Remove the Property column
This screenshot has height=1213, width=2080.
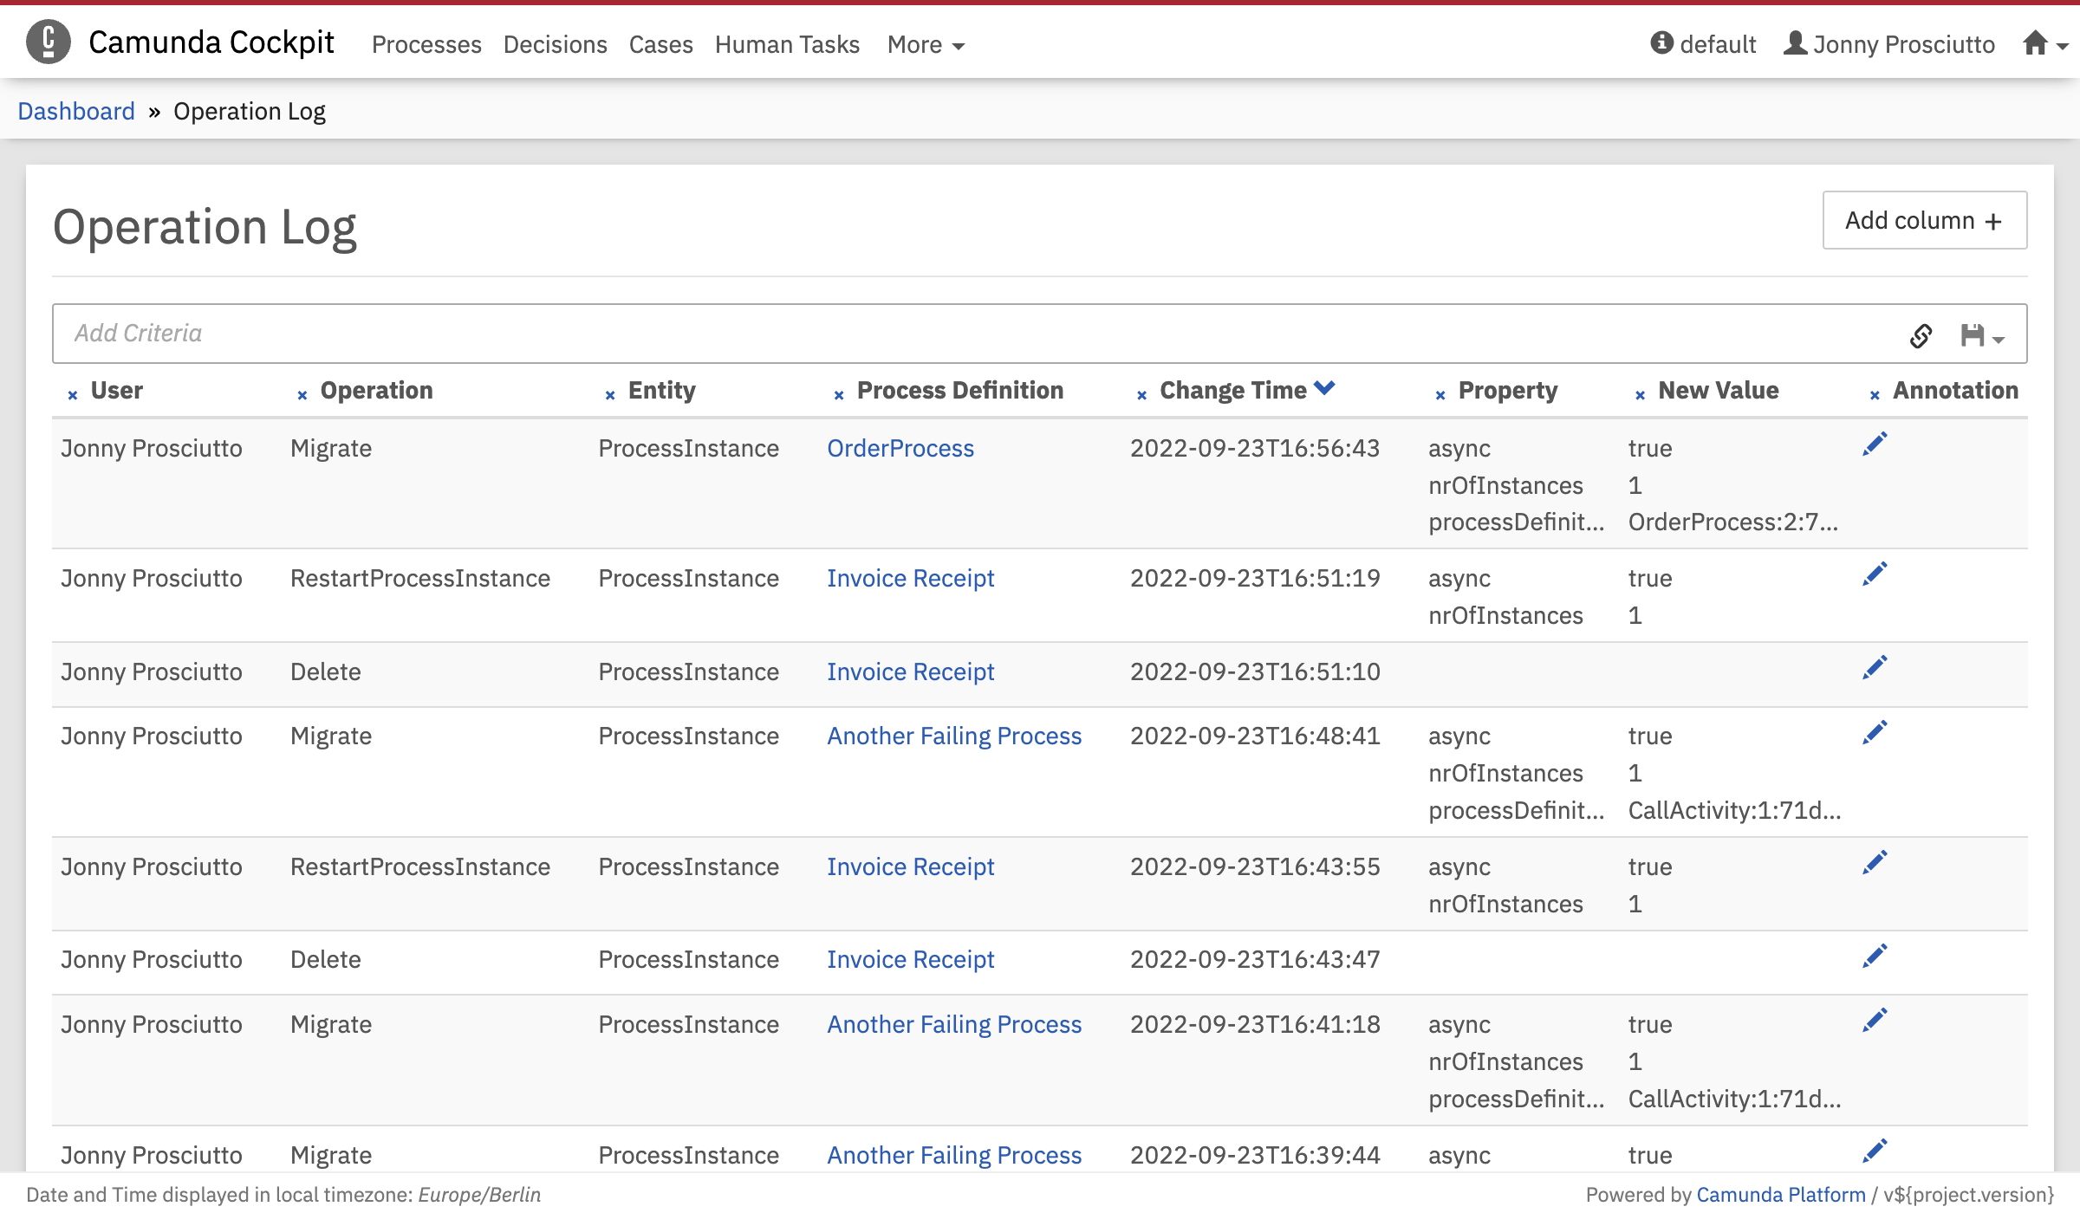pyautogui.click(x=1440, y=395)
